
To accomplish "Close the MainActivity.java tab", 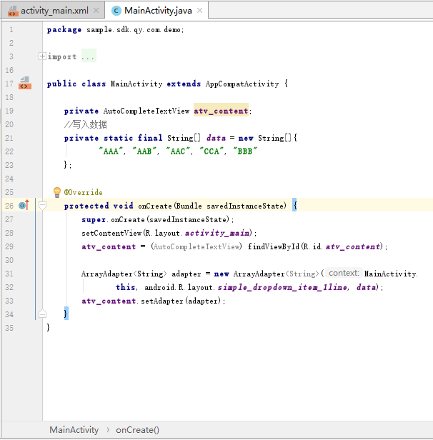I will tap(200, 11).
